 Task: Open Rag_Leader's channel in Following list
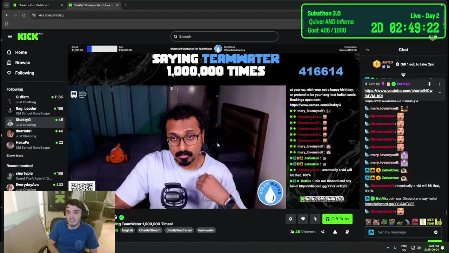tap(35, 111)
